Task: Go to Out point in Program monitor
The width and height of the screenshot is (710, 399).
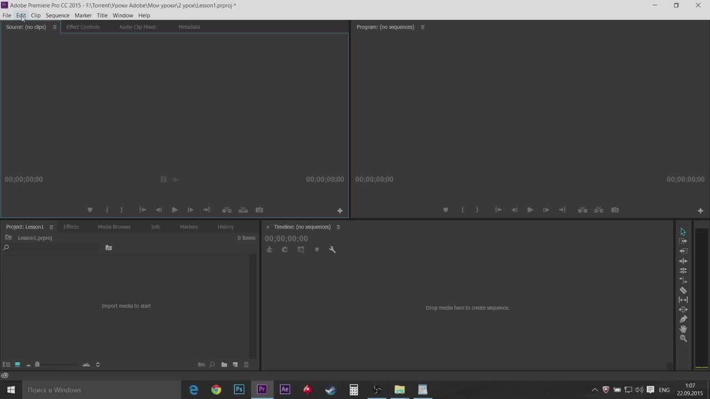Action: [x=562, y=210]
